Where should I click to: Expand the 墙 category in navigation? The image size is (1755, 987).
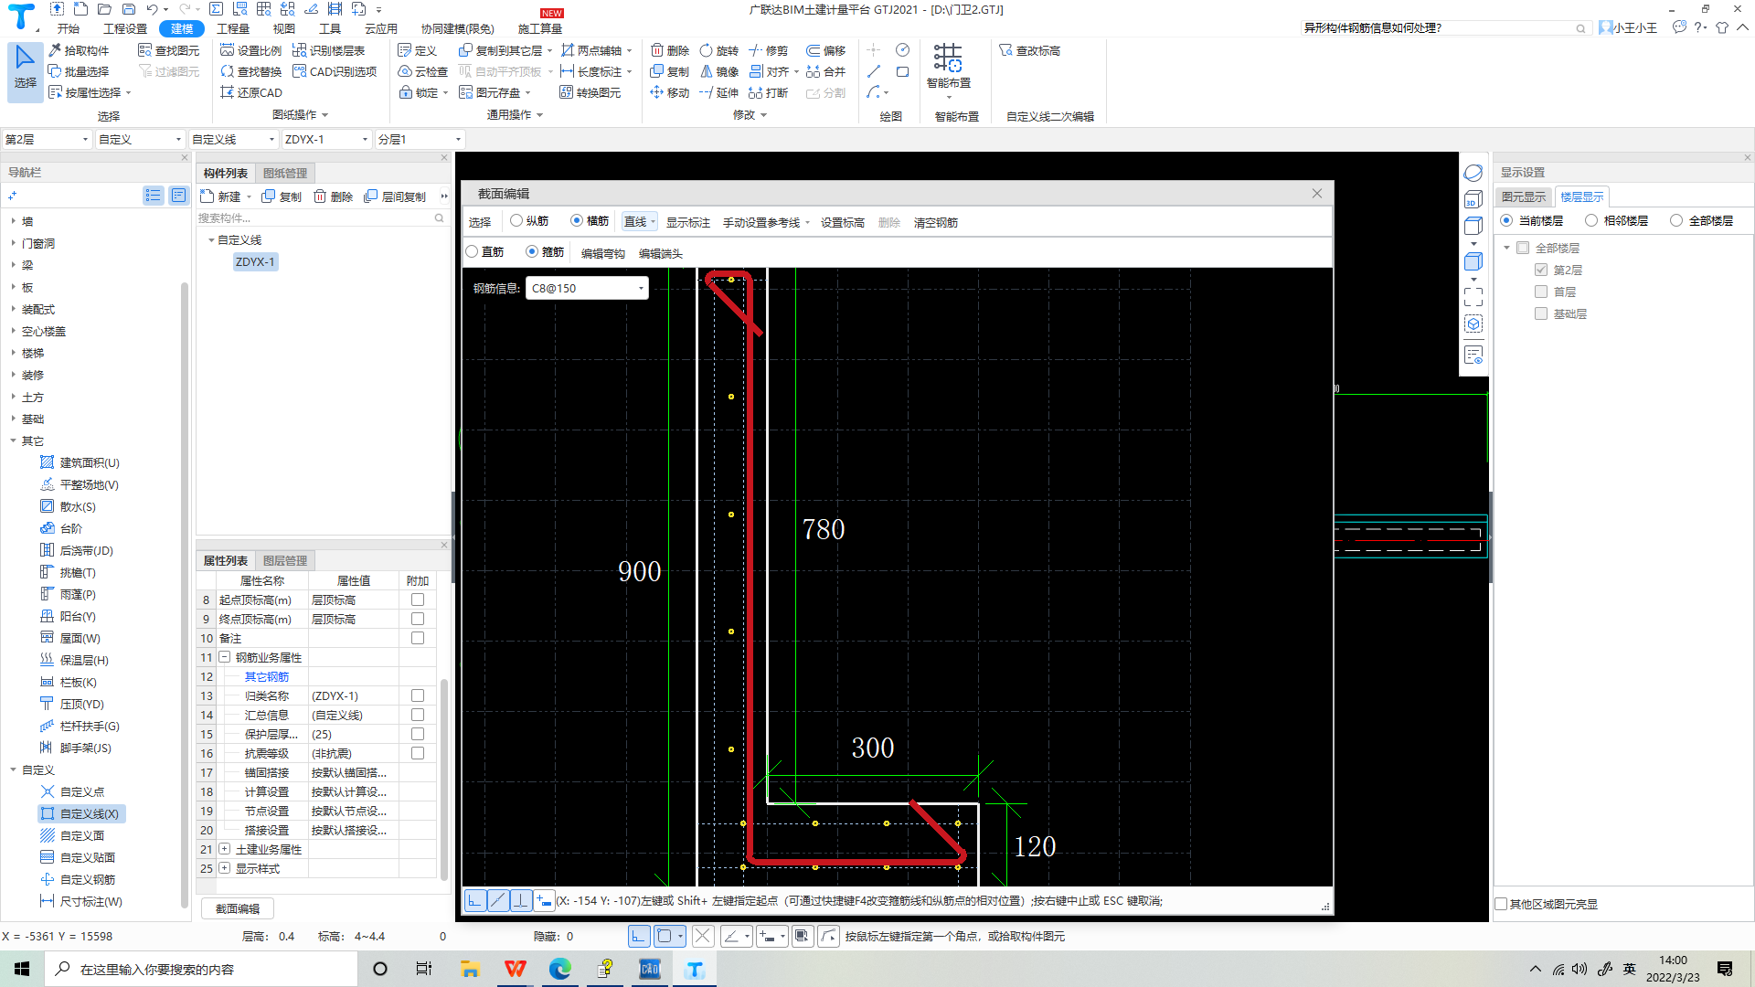pos(13,221)
